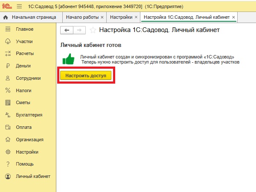The image size is (256, 192).
Task: Open the Главное section
Action: [x=25, y=29]
